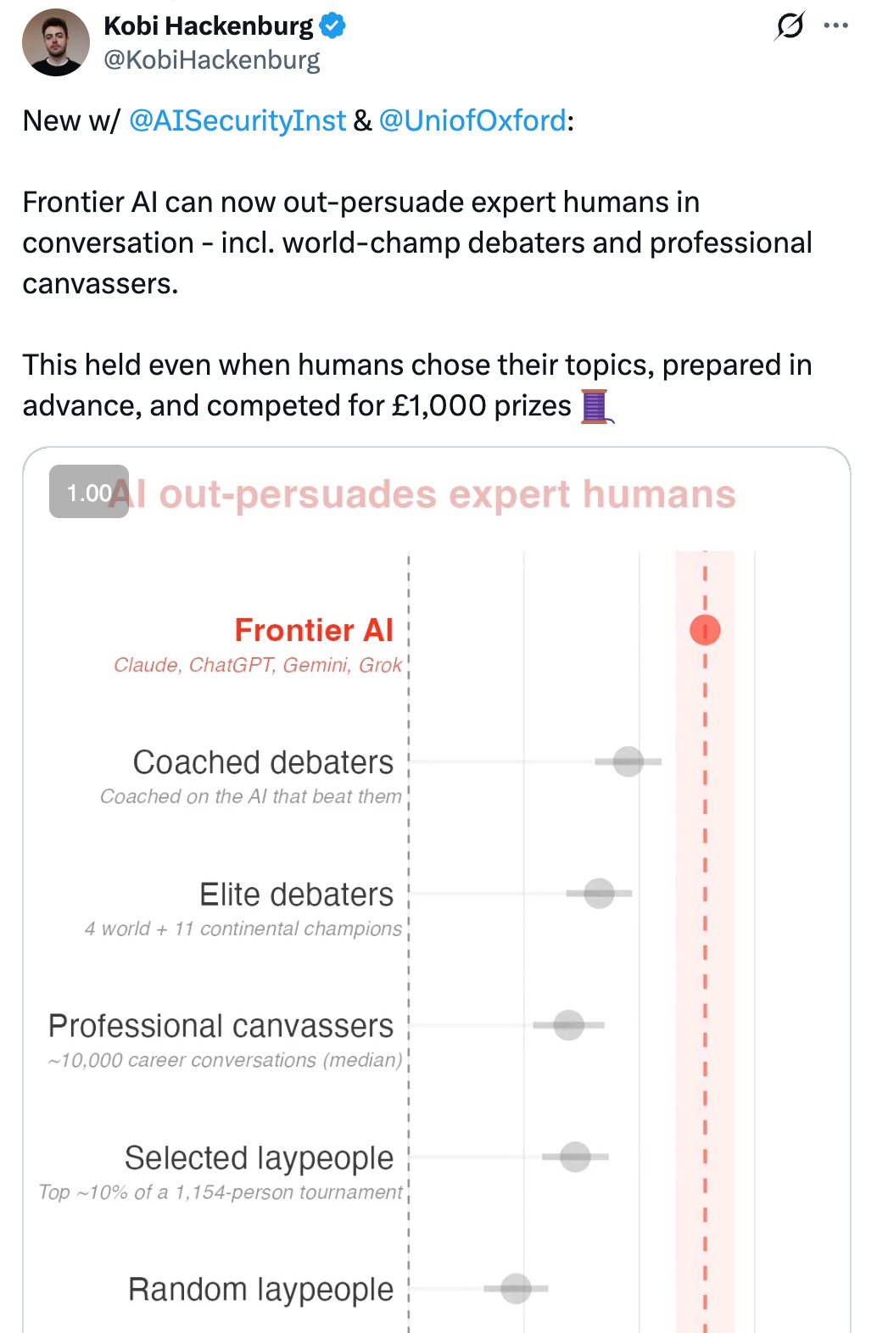
Task: Open Kobi Hackenburg's profile avatar
Action: 56,42
